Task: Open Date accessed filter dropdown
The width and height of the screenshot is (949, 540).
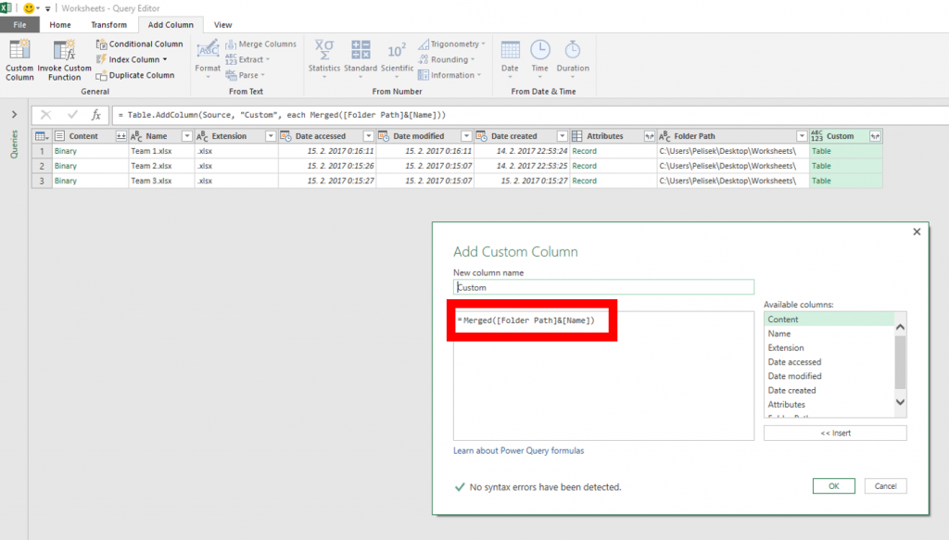Action: (368, 136)
